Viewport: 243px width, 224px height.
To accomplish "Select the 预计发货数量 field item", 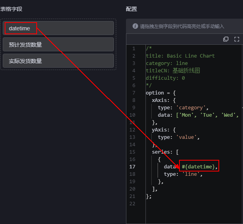I will click(x=58, y=44).
